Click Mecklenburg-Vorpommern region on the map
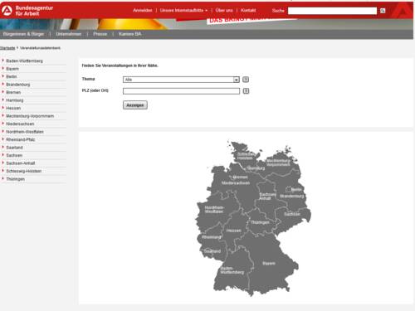Screen dimensions: 415x311 (278, 163)
